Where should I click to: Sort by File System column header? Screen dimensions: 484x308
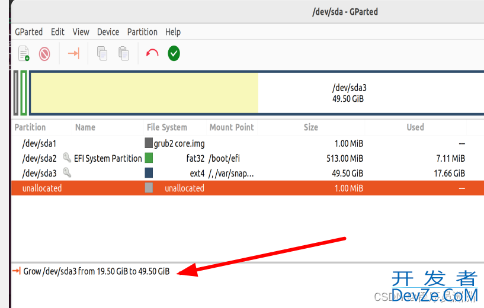(167, 127)
